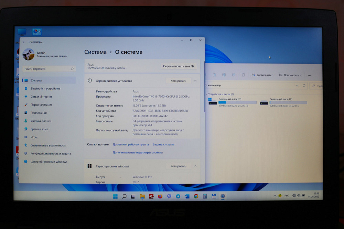The image size is (344, 229).
Task: Click the refresh icon in Explorer address bar
Action: [304, 86]
